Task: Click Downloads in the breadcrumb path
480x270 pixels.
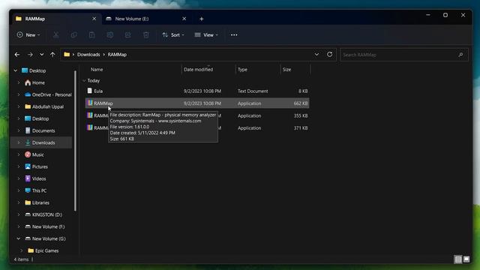Action: pos(88,55)
